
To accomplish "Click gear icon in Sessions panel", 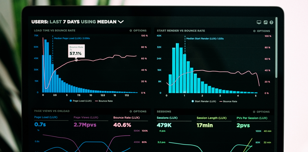I will (x=254, y=112).
